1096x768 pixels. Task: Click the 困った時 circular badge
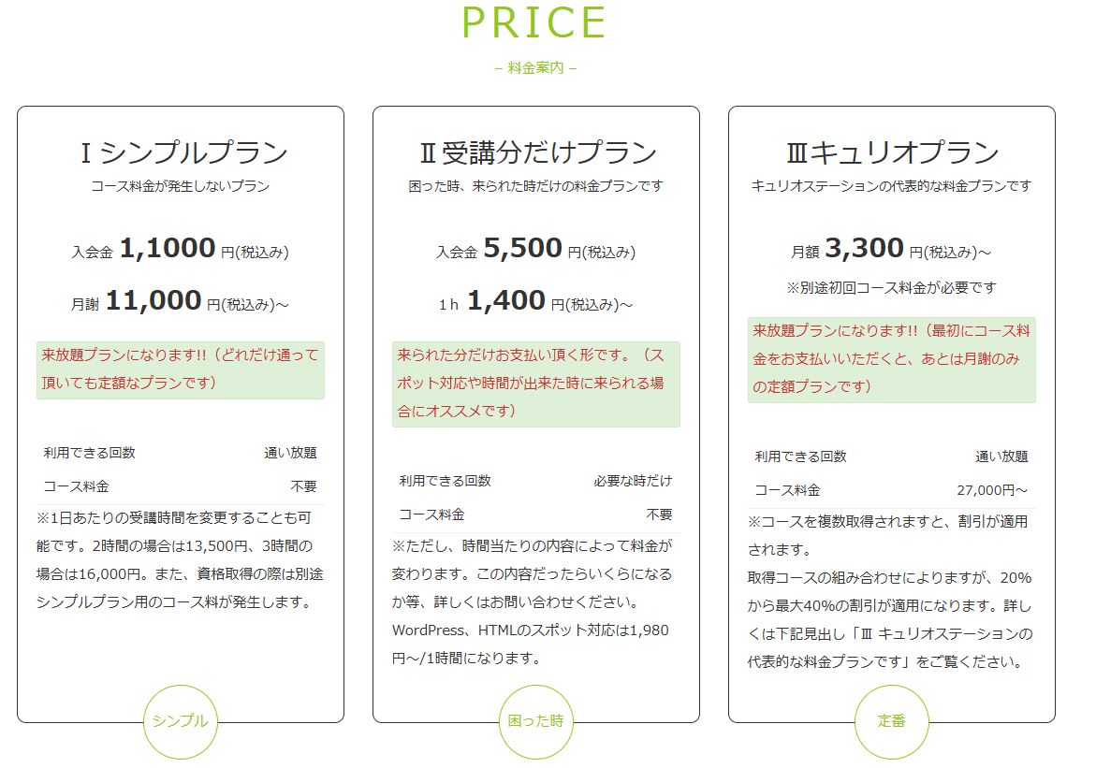coord(536,721)
